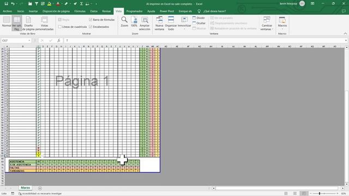
Task: Click the ribbon display options icon
Action: (312, 4)
